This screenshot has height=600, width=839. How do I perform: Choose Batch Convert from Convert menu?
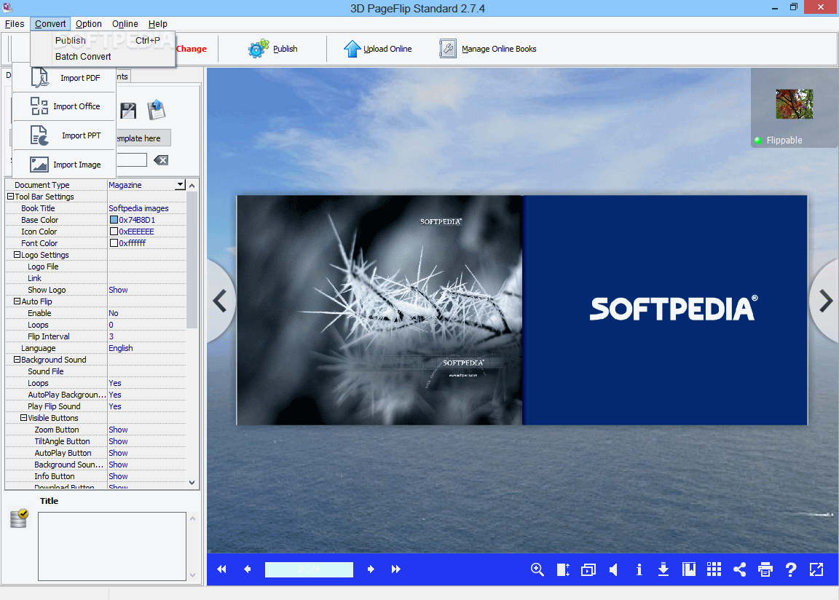[x=103, y=57]
